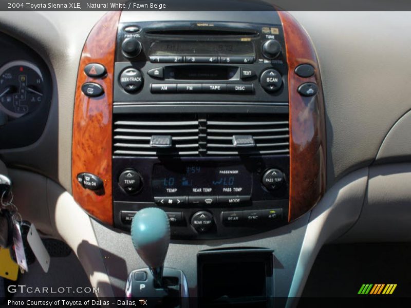Push the cassette eject button
The width and height of the screenshot is (411, 308).
coord(156,72)
